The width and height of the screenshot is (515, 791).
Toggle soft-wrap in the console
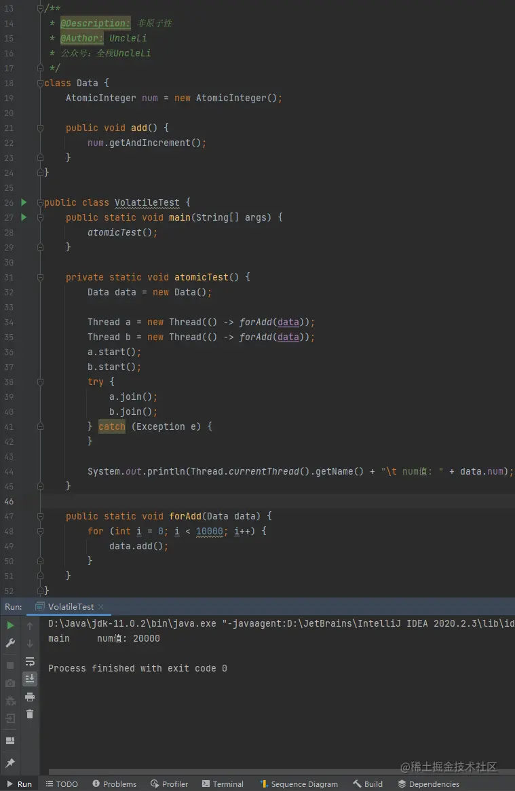(x=30, y=661)
